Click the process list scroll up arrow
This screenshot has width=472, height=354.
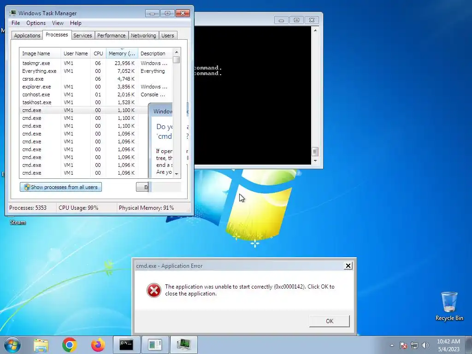pyautogui.click(x=177, y=52)
